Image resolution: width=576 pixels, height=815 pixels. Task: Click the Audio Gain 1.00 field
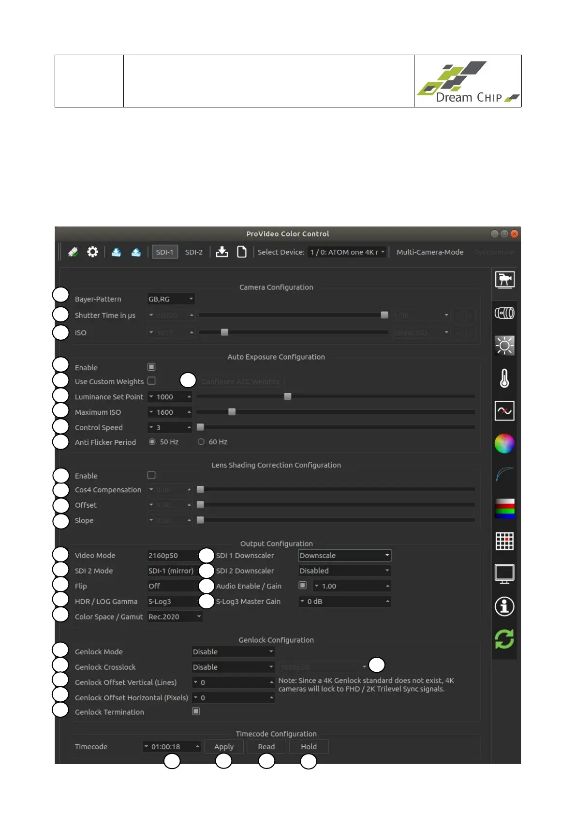pos(352,586)
